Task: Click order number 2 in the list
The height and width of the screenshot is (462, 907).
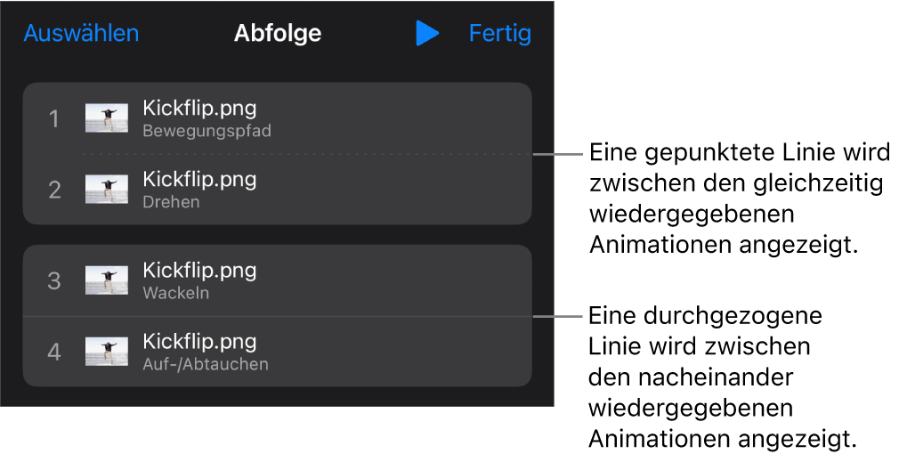Action: tap(54, 190)
